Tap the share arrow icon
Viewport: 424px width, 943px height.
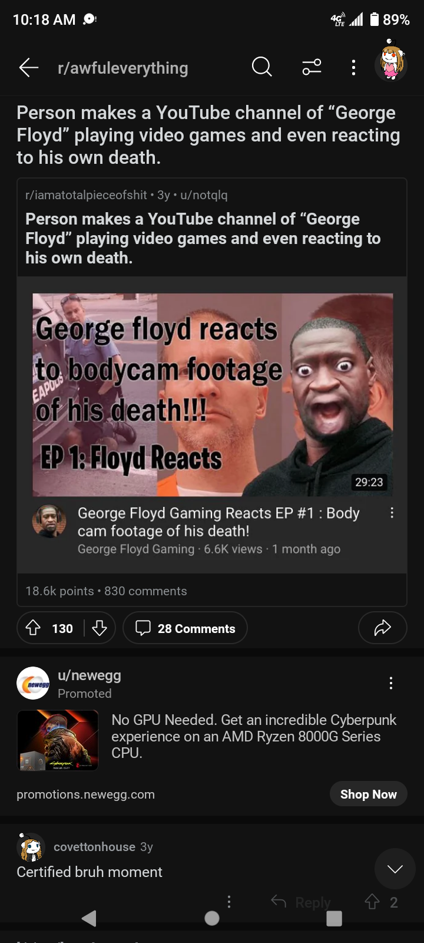[383, 628]
